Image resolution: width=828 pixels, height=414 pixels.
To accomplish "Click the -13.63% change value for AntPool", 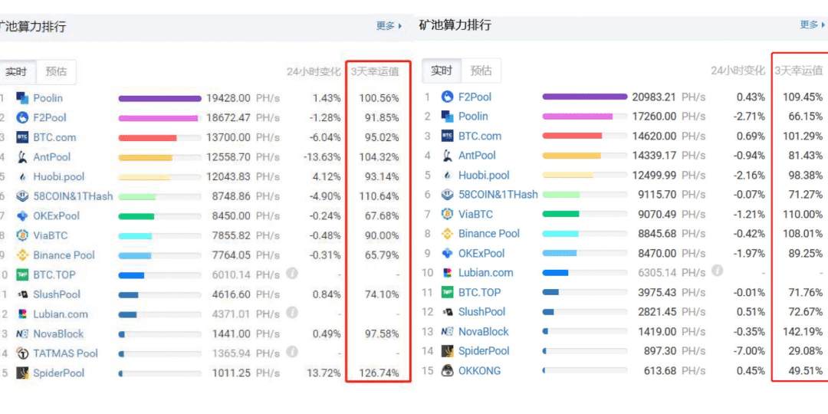I will click(x=322, y=157).
